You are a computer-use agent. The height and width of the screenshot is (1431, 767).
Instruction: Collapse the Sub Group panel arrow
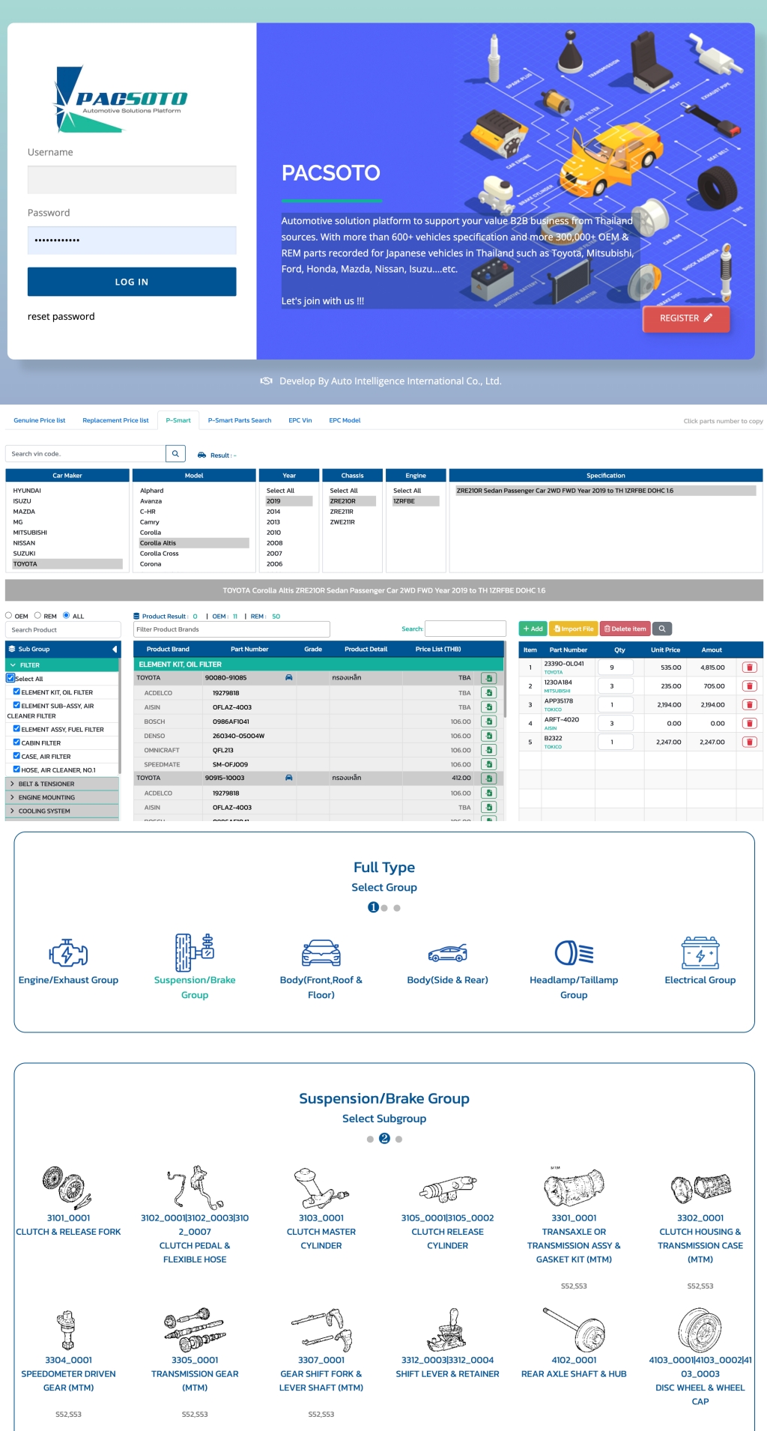coord(115,649)
